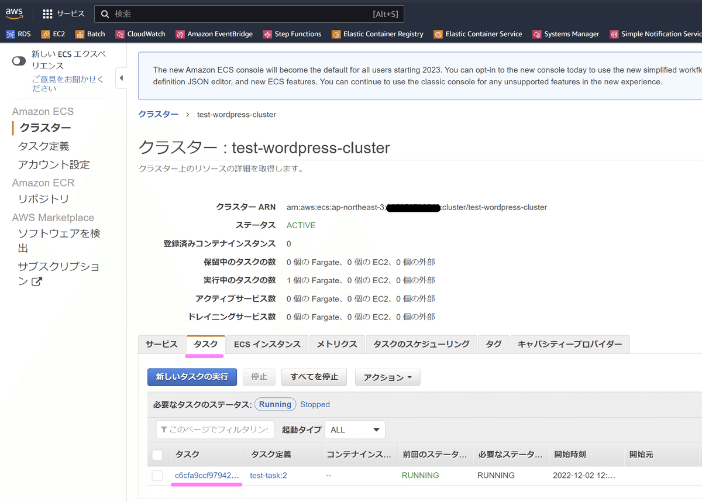Click the filter funnel icon
Screen dimensions: 702x502
tap(163, 429)
